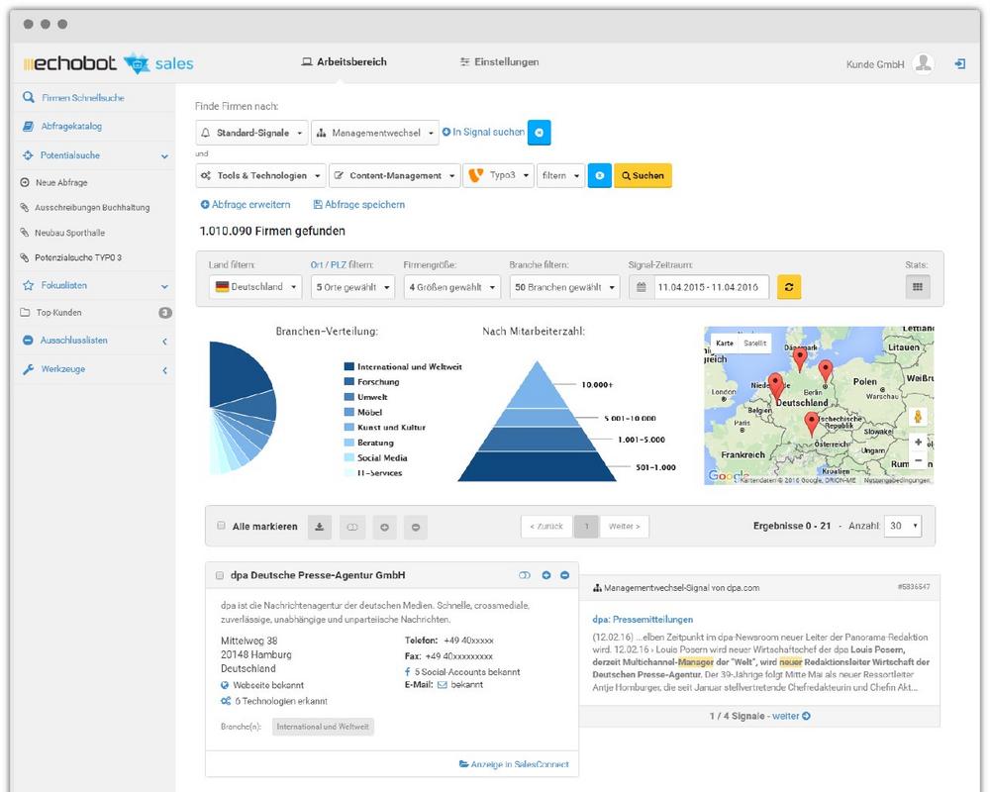Open the filtern dropdown

[x=560, y=175]
